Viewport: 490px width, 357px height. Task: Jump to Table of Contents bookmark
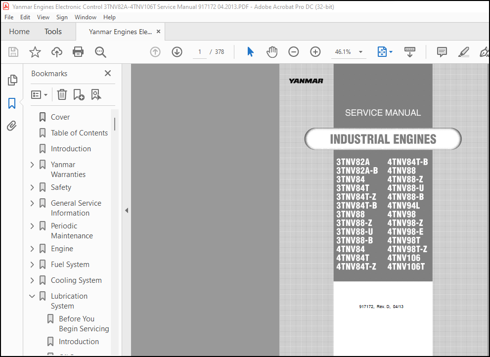click(x=80, y=133)
